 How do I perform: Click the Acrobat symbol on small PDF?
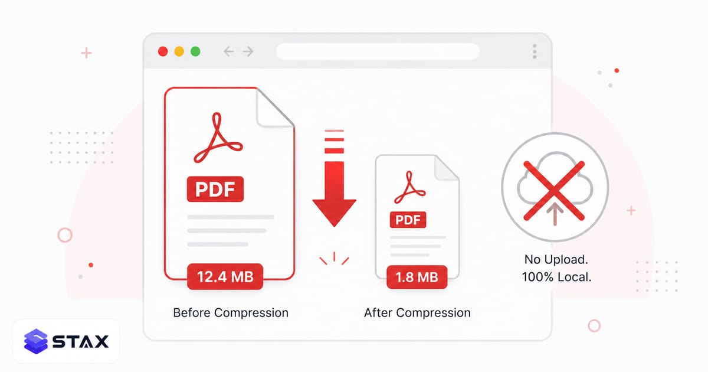(410, 187)
